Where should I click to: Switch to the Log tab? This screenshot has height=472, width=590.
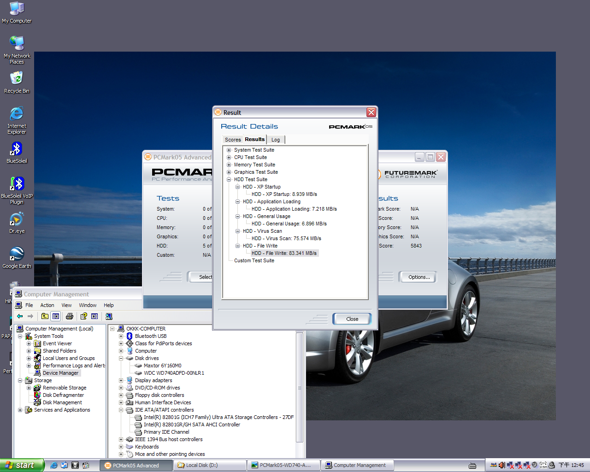pos(276,140)
